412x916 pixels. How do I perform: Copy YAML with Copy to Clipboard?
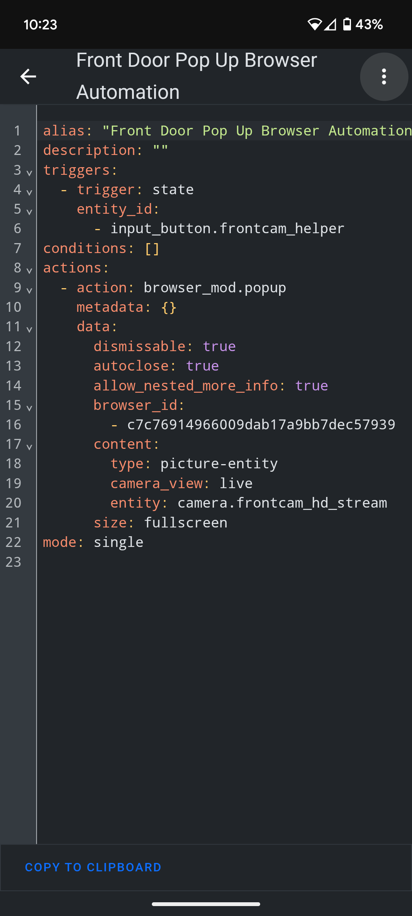point(93,867)
